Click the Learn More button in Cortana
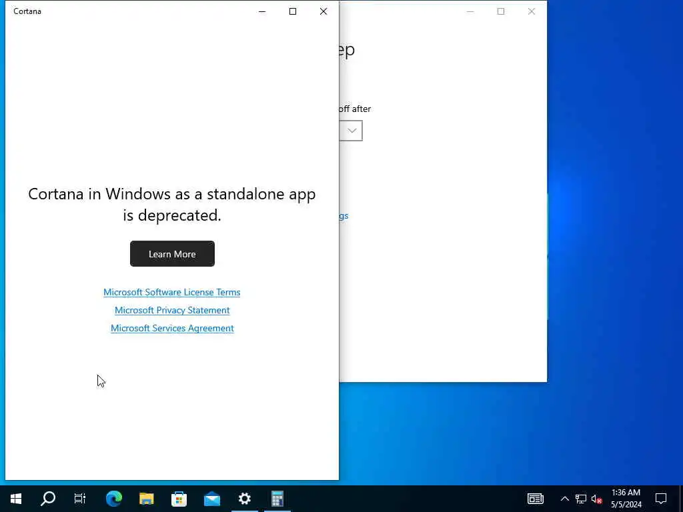The image size is (683, 512). click(172, 254)
